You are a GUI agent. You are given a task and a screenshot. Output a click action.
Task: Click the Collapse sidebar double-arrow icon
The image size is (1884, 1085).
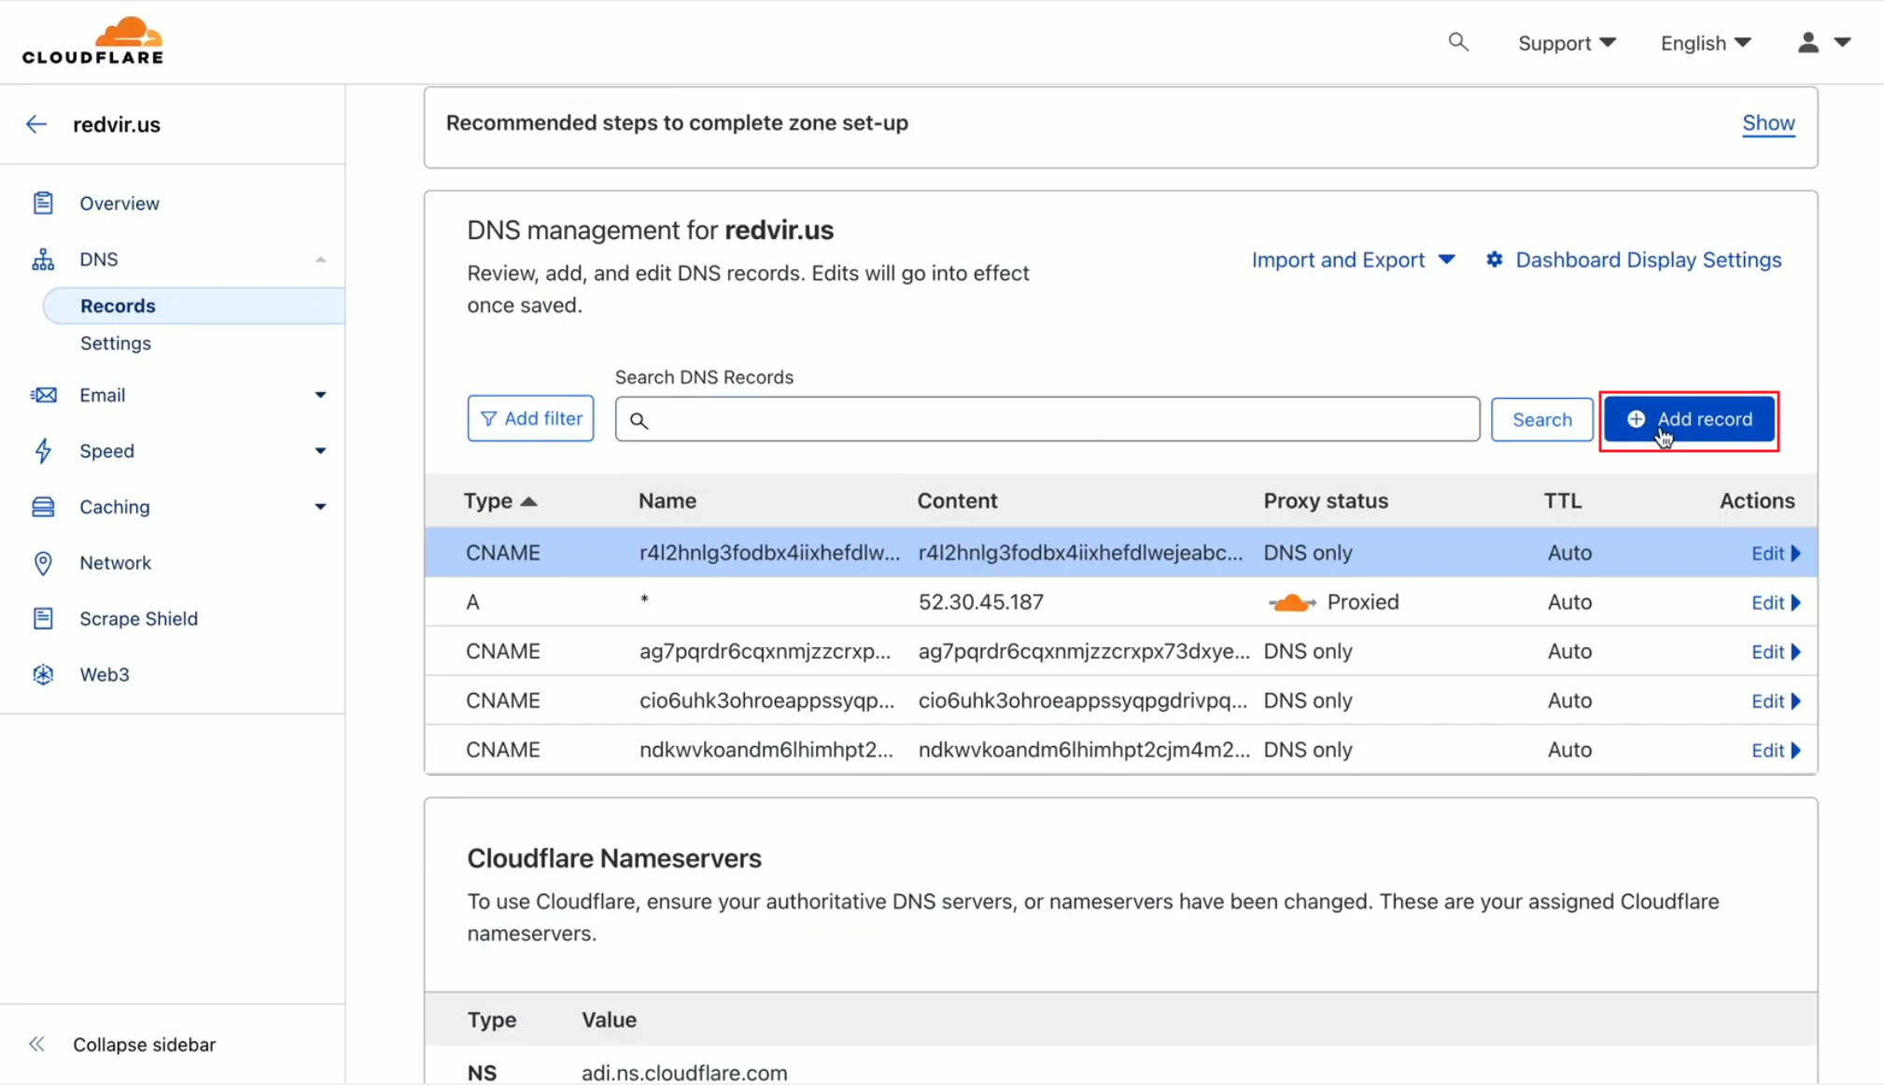click(36, 1044)
